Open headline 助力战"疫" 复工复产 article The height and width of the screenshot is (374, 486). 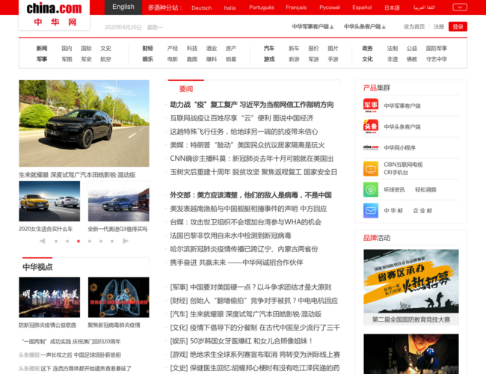(252, 105)
